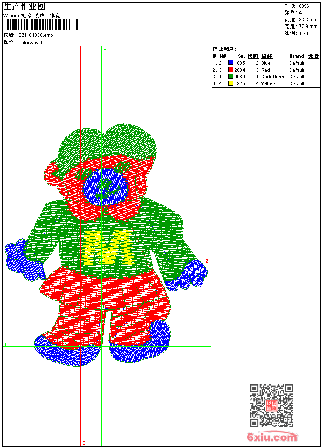Click the 'Brand' column header
This screenshot has height=447, width=322.
297,56
